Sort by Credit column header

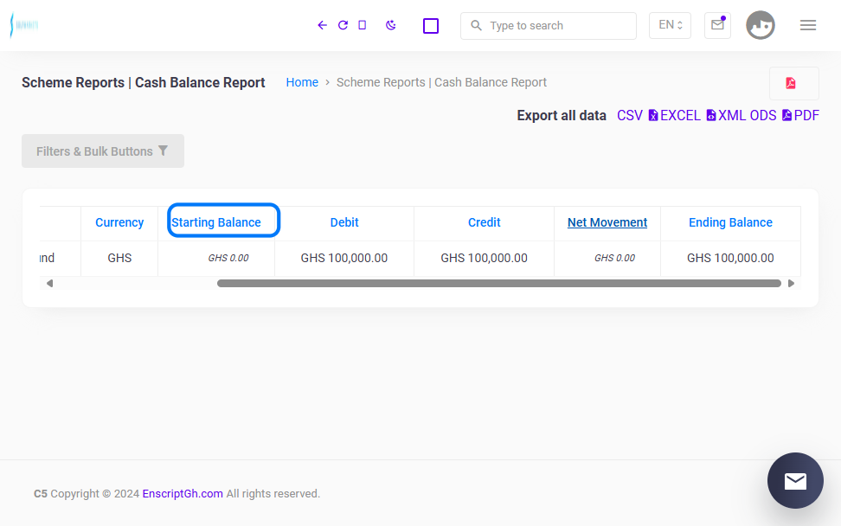(x=485, y=222)
